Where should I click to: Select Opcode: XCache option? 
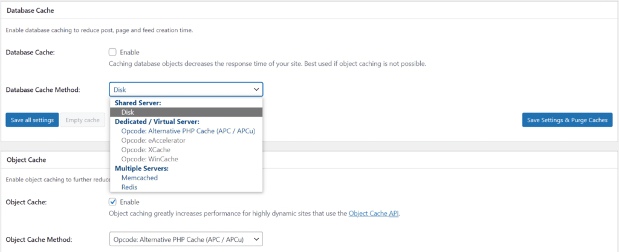coord(145,149)
